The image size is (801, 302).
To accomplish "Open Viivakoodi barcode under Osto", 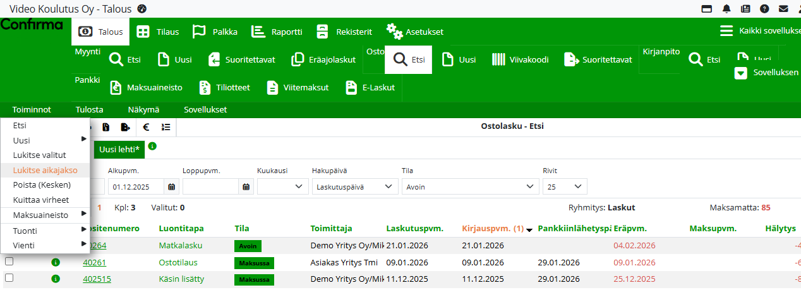I will point(520,60).
